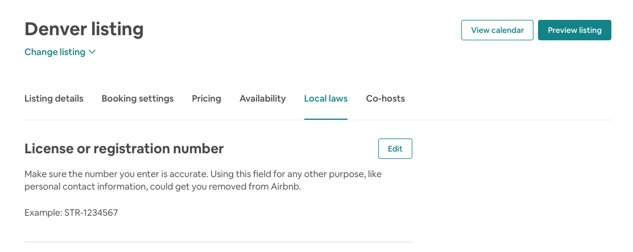Open the Co-hosts tab
The width and height of the screenshot is (633, 252).
pyautogui.click(x=385, y=99)
